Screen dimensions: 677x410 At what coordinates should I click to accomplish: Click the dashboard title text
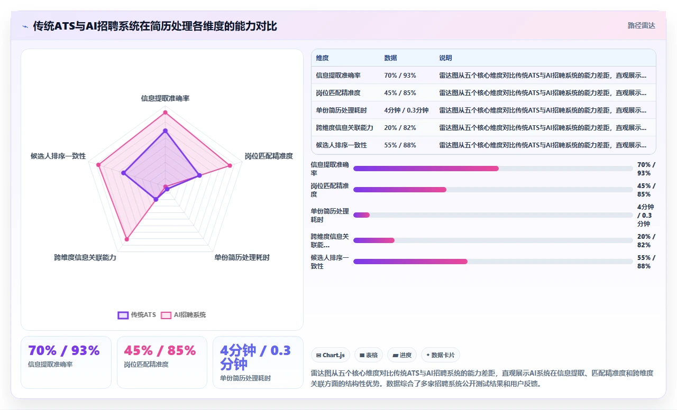click(155, 26)
